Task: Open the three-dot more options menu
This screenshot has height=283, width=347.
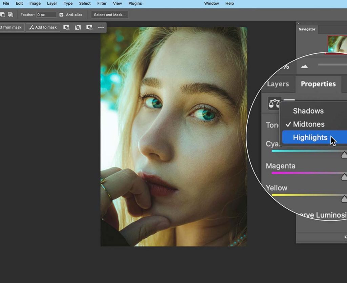Action: click(101, 27)
